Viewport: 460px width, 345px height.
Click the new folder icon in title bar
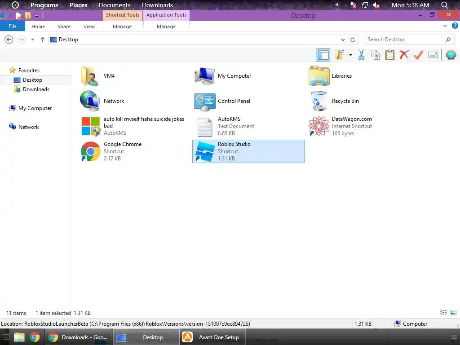tap(28, 16)
